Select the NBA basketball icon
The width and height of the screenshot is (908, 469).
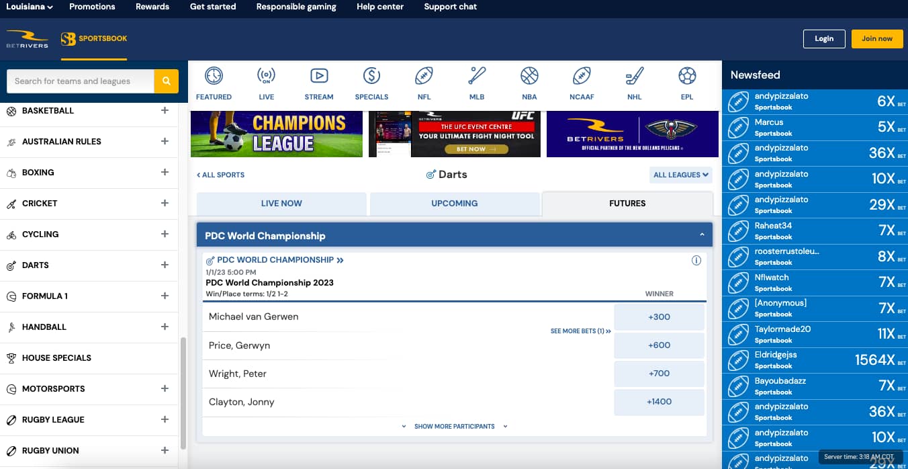529,79
